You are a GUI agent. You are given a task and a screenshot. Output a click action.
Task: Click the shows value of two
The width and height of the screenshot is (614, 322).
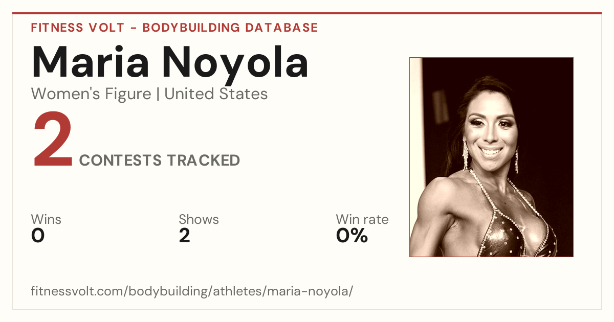(184, 236)
